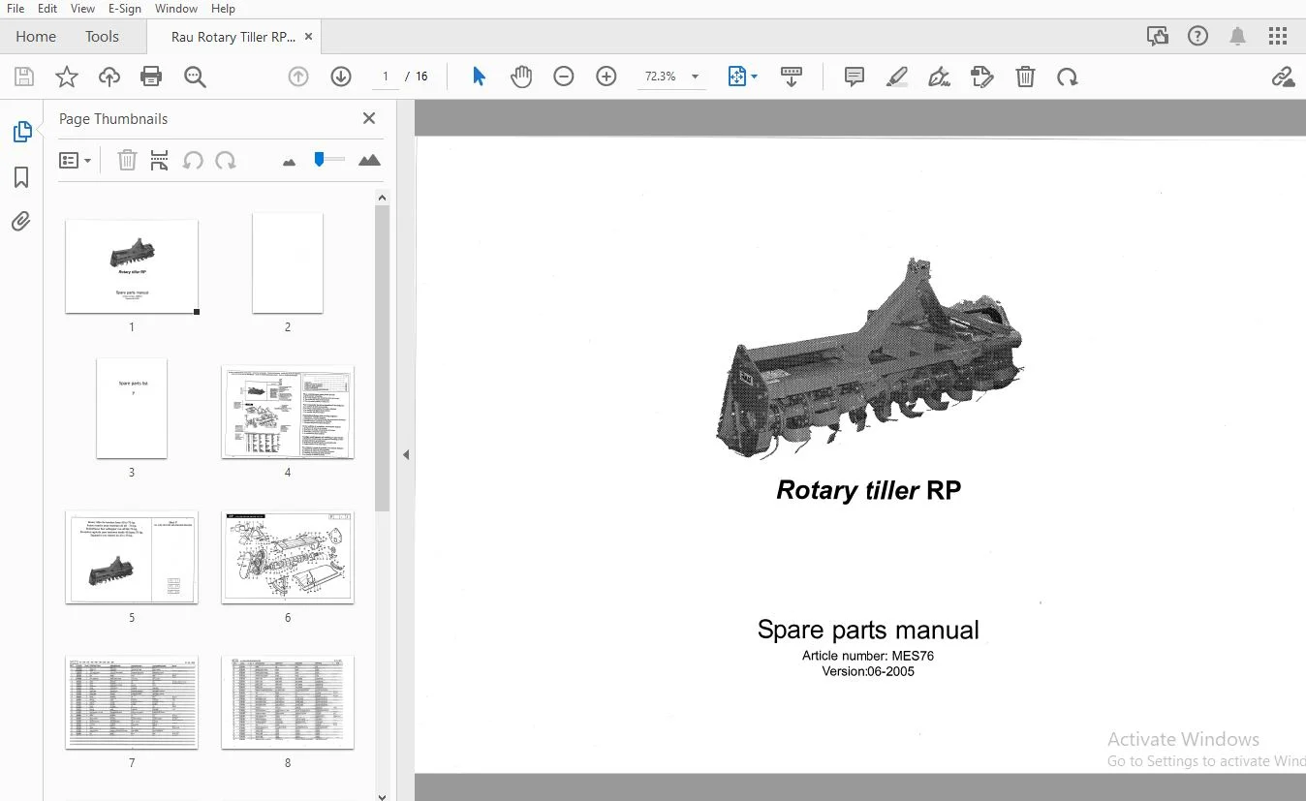The width and height of the screenshot is (1306, 801).
Task: Print the document via printer icon
Action: pyautogui.click(x=151, y=77)
